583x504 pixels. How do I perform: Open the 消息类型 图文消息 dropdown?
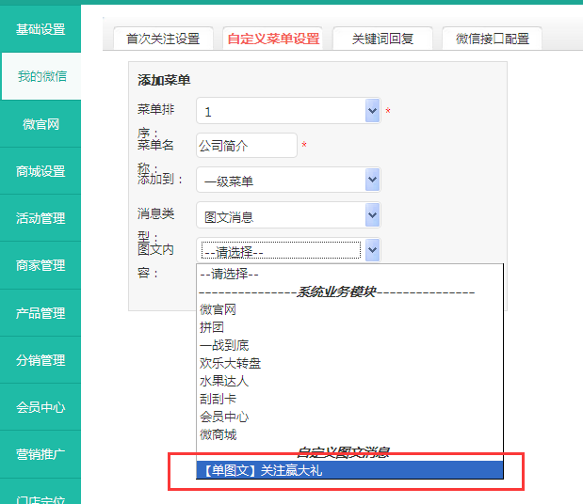(x=287, y=215)
